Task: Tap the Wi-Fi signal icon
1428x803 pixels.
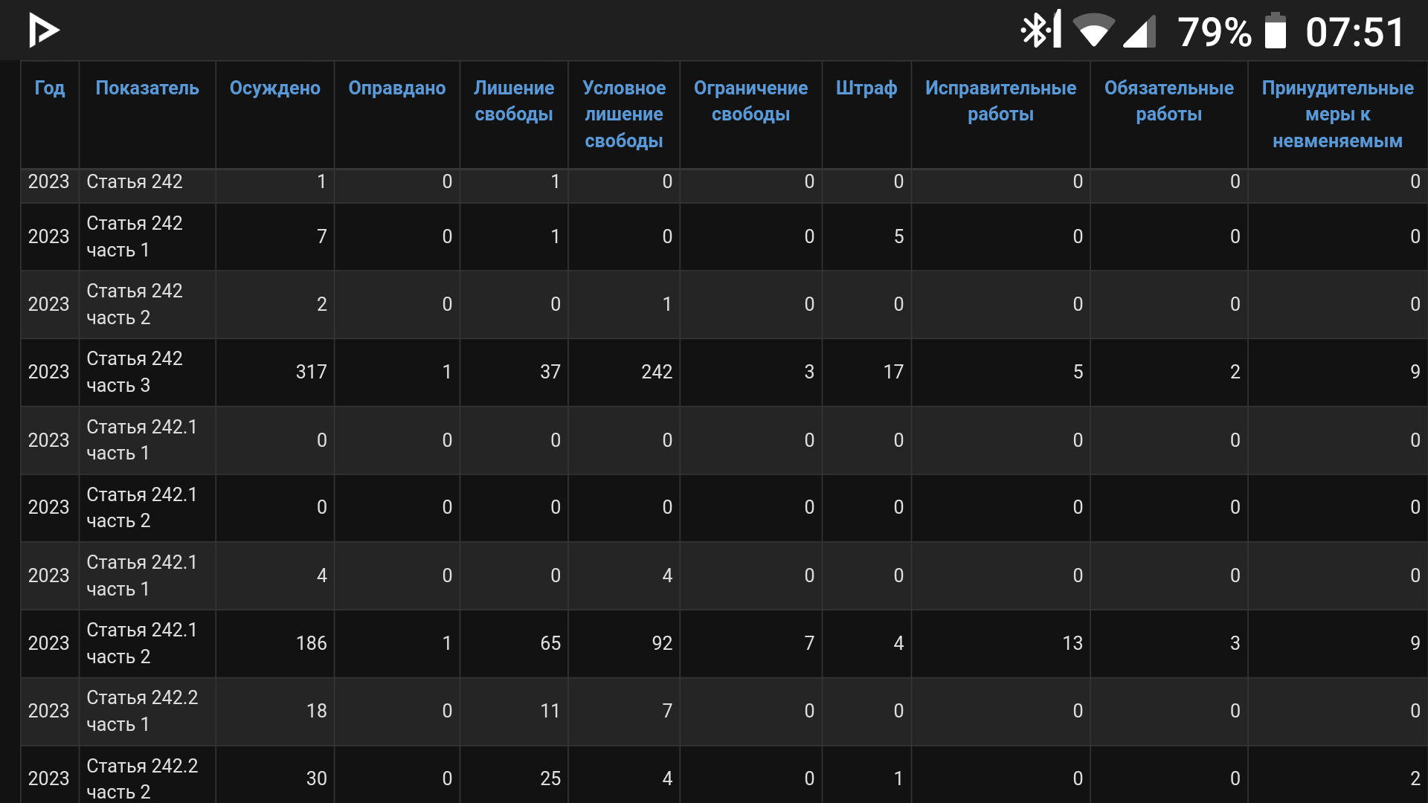Action: [1093, 31]
